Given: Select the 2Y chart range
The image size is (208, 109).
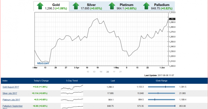Looking at the screenshot, I should [120, 72].
